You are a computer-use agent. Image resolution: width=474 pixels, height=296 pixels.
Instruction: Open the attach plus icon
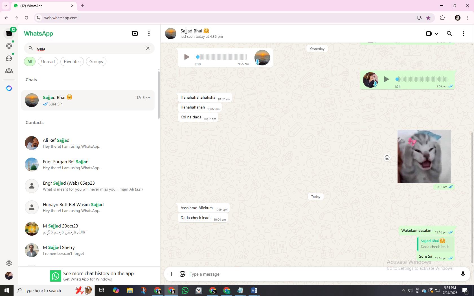coord(171,274)
